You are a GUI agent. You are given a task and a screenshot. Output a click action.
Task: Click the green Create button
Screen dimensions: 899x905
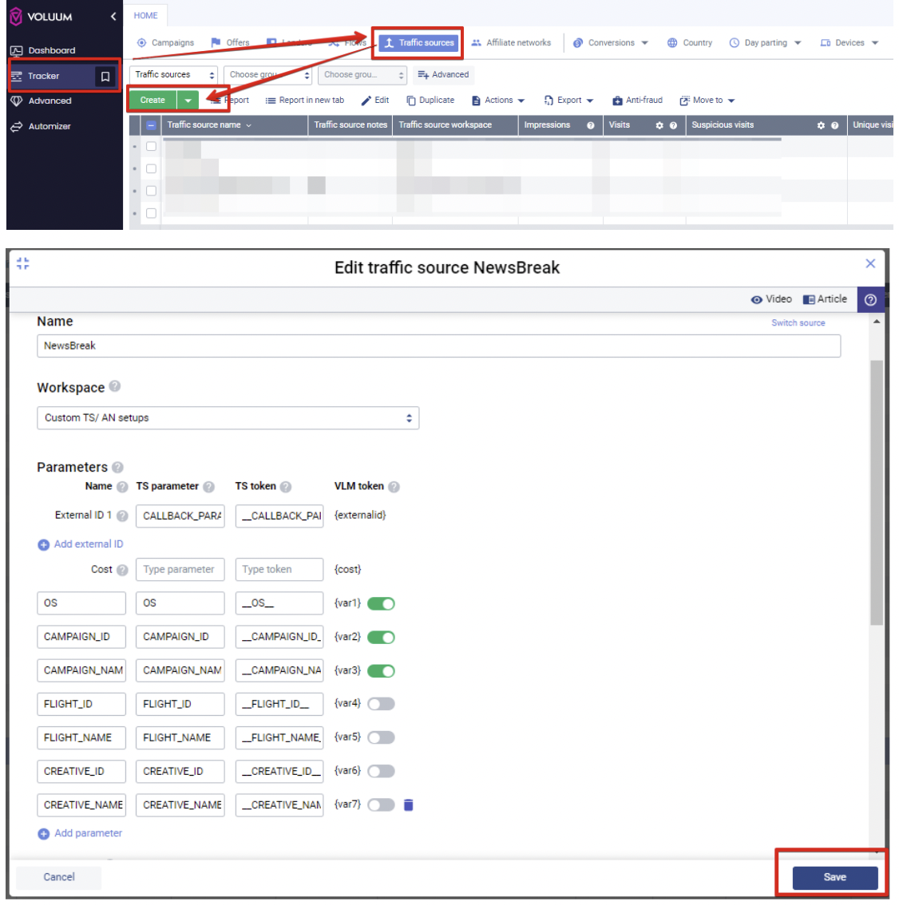152,101
